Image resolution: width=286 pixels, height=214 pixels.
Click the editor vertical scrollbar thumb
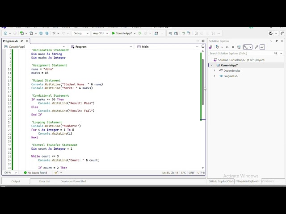[203, 82]
